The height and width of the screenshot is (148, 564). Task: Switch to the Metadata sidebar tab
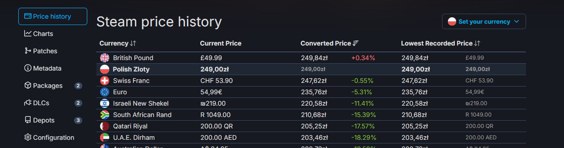[x=47, y=68]
